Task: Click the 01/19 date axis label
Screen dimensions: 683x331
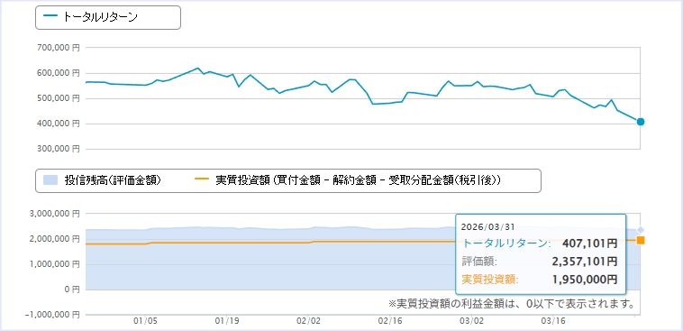Action: 226,322
